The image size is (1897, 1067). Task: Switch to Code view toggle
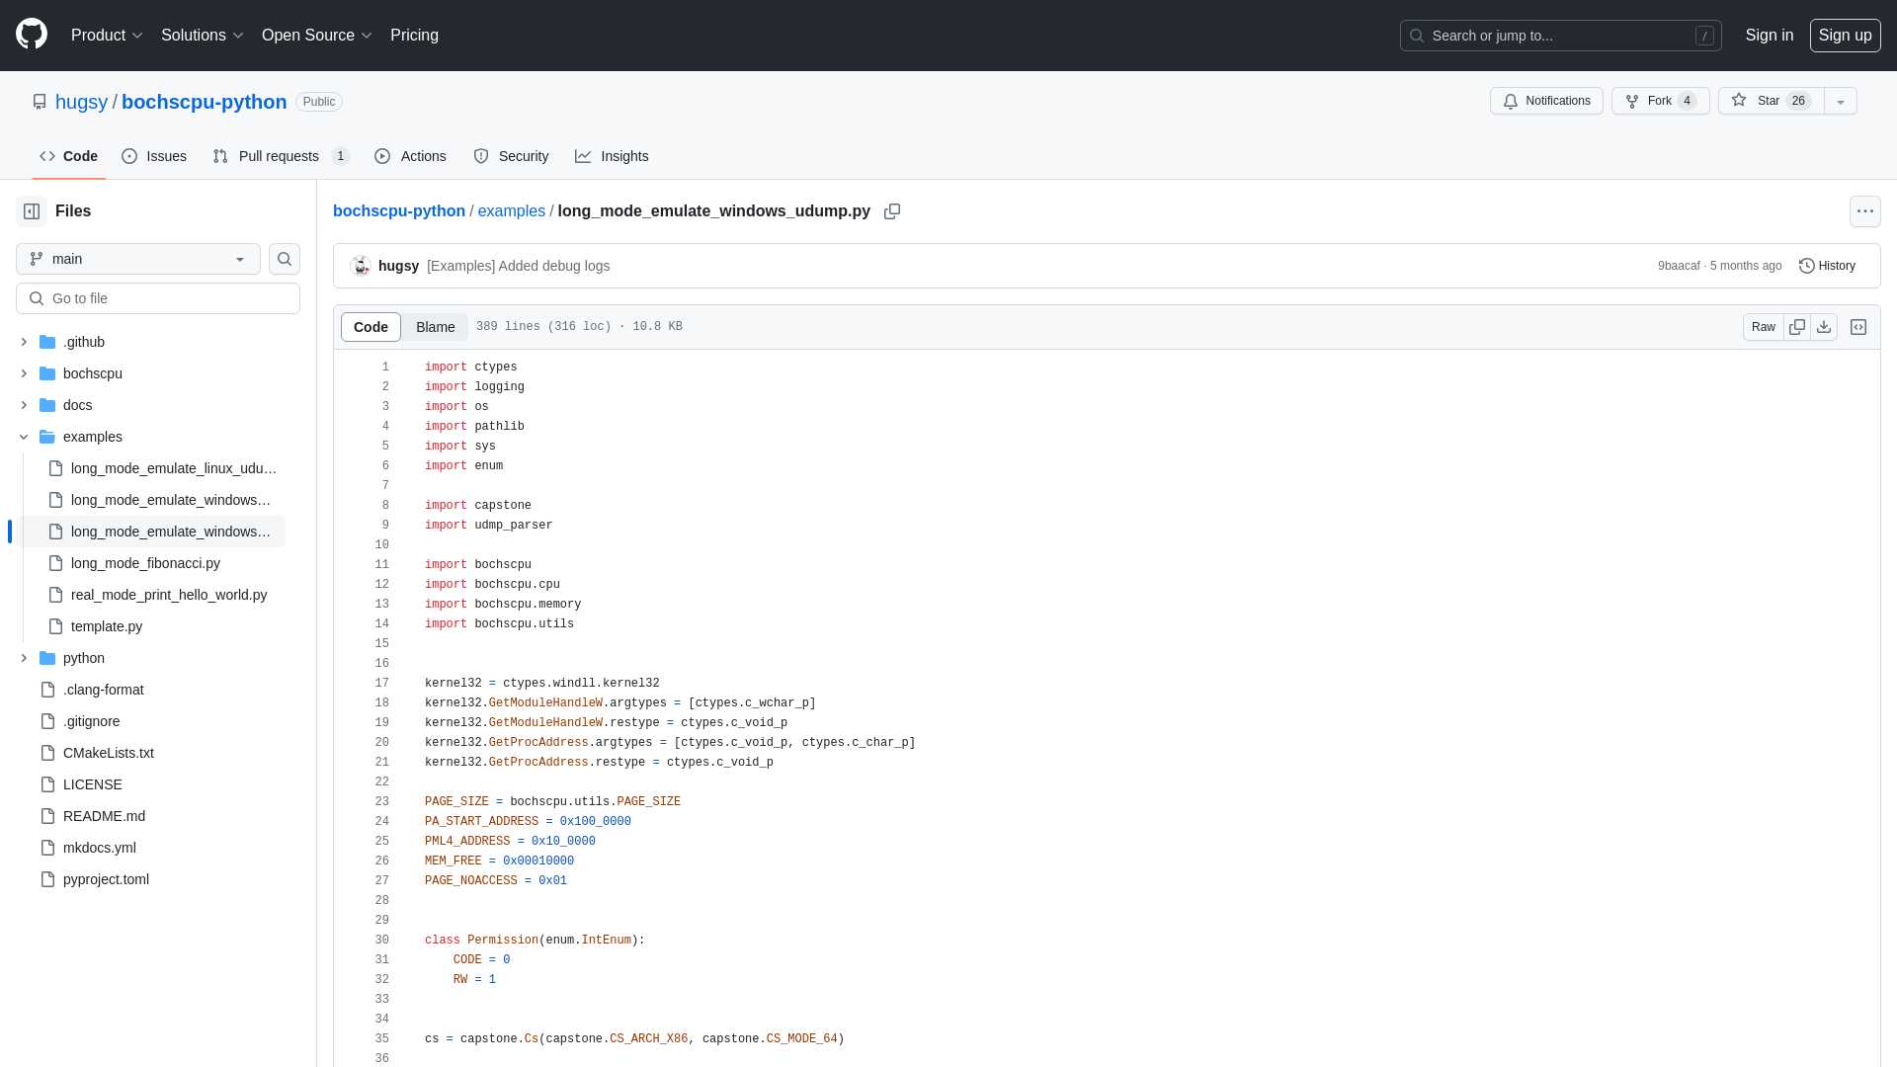pyautogui.click(x=371, y=327)
